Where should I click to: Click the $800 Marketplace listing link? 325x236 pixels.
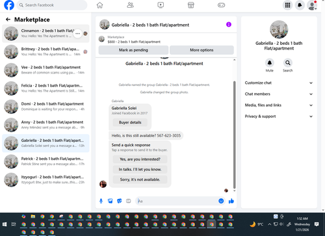(134, 42)
